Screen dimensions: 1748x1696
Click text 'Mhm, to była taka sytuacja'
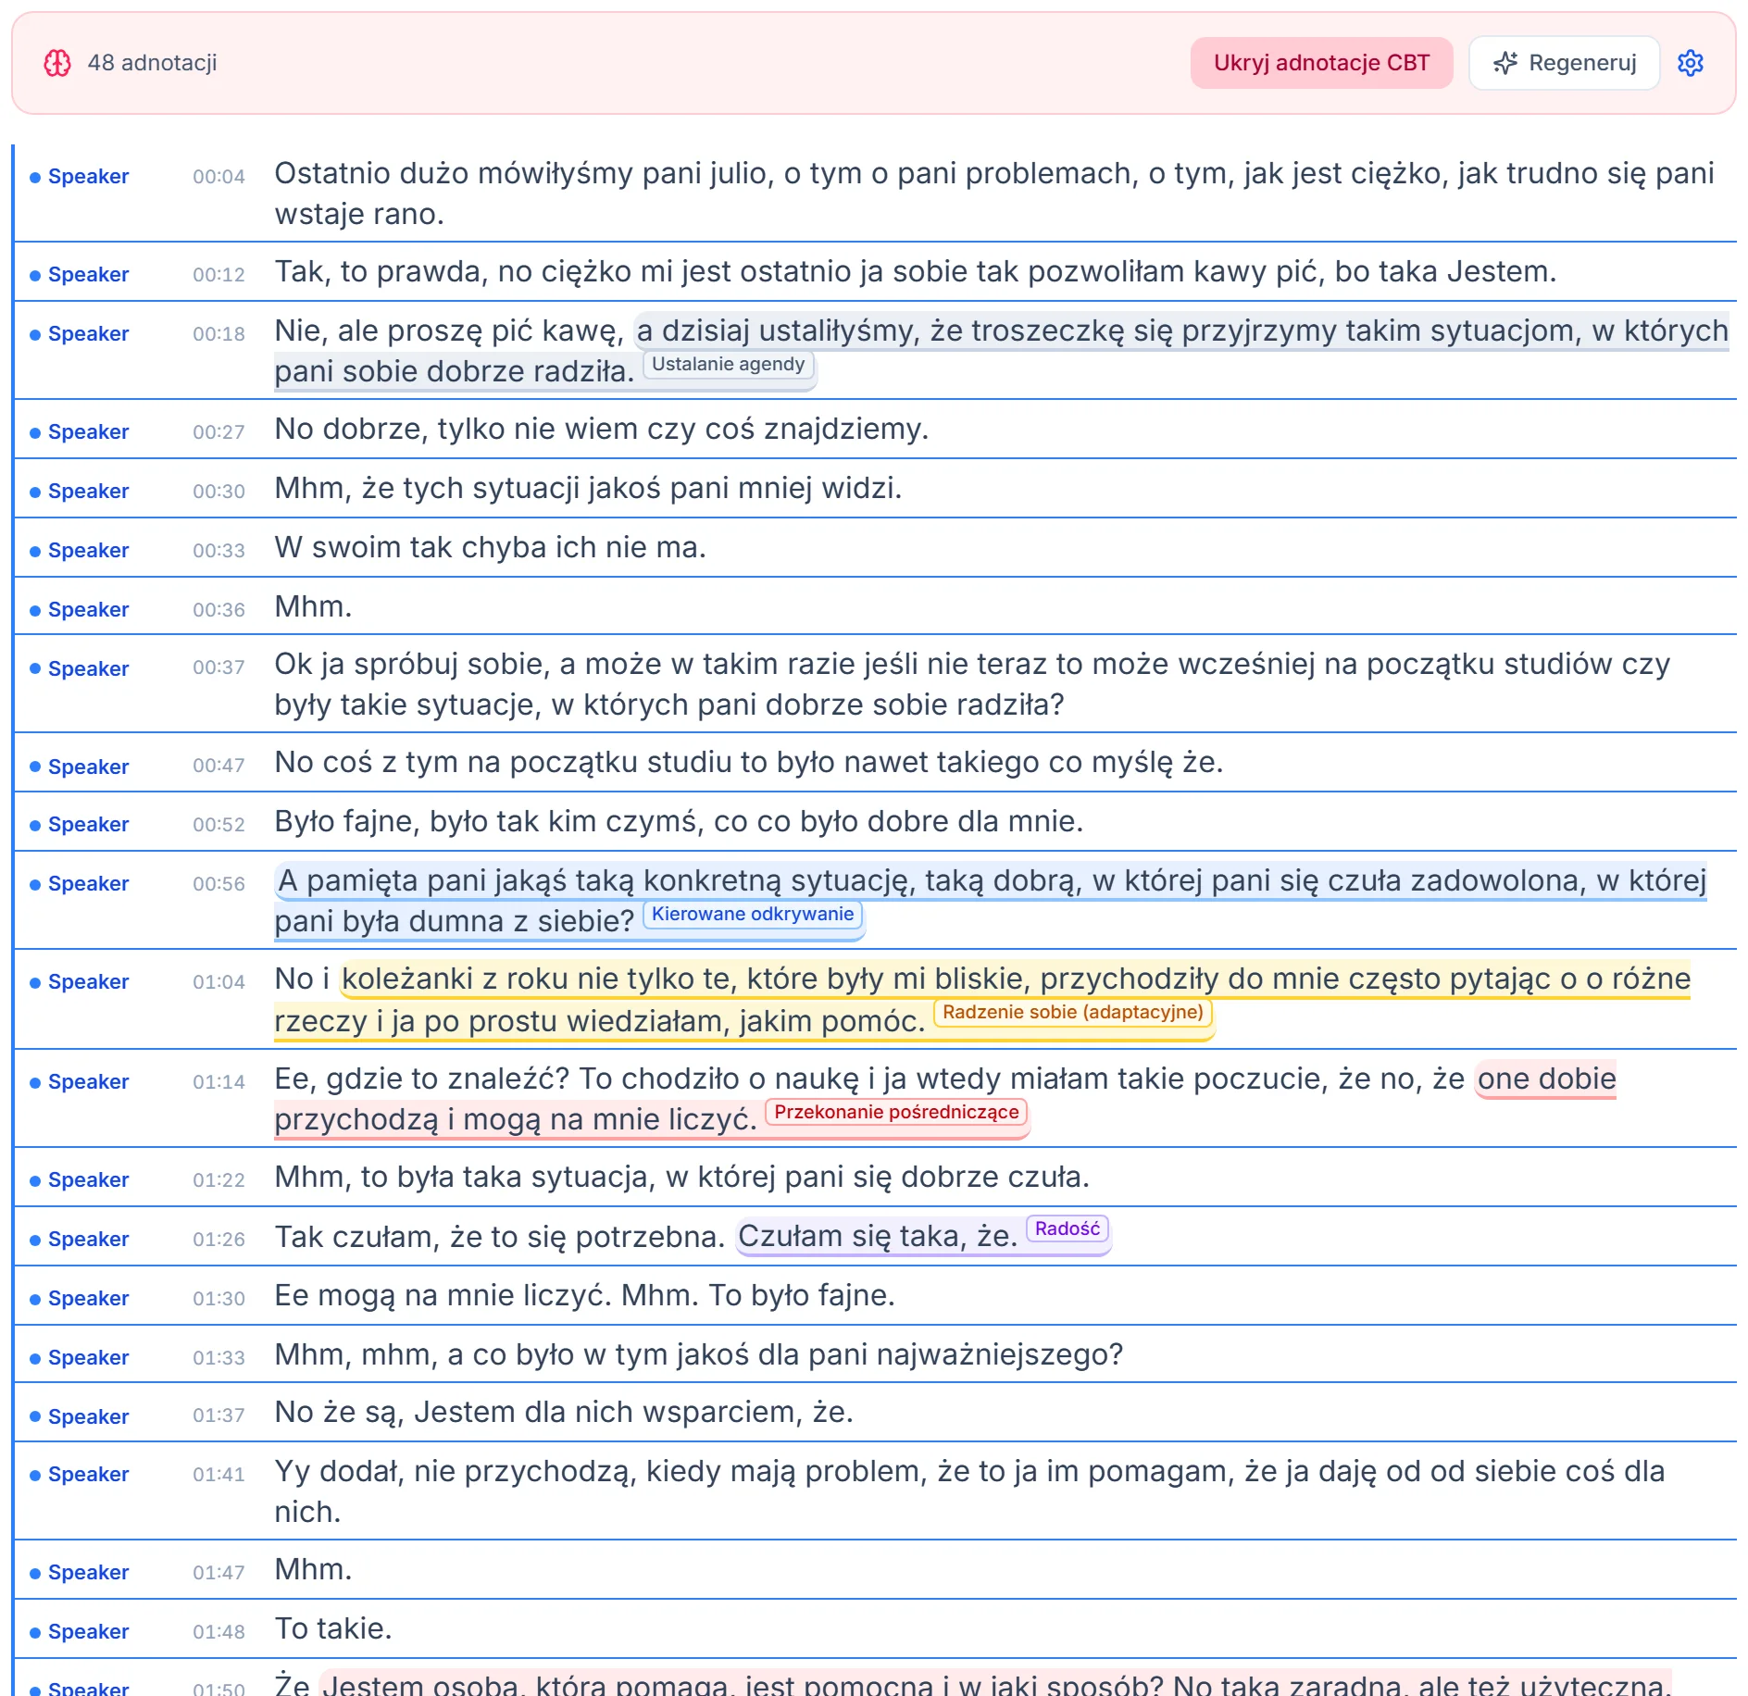pyautogui.click(x=465, y=1177)
